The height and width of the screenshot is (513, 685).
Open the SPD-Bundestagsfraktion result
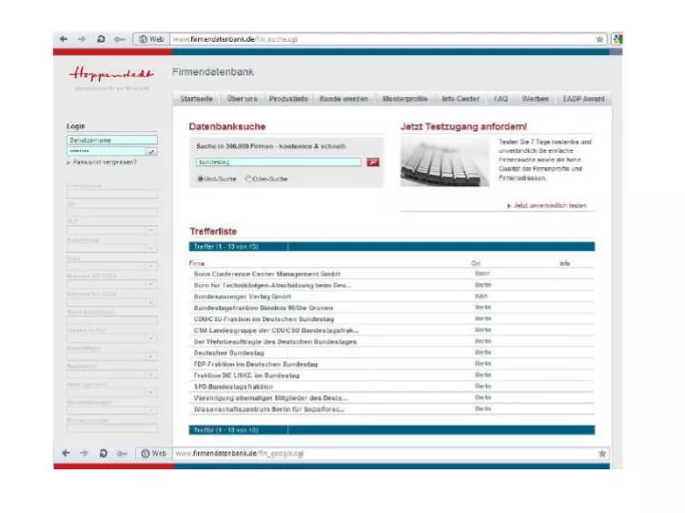point(233,387)
